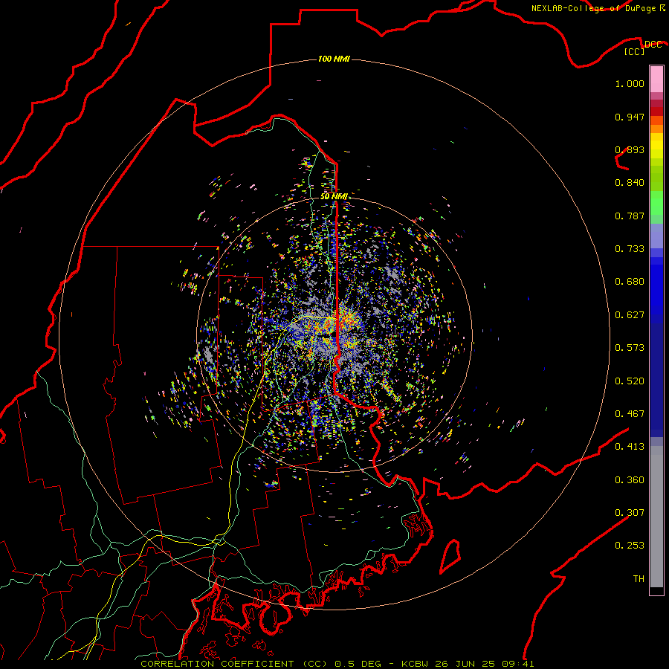Screen dimensions: 669x669
Task: Click the 0.733 legend value
Action: [x=630, y=249]
